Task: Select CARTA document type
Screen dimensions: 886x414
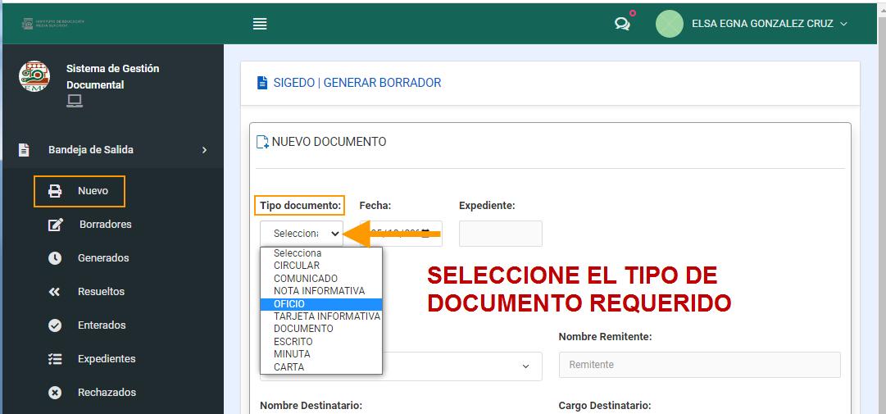Action: click(321, 367)
